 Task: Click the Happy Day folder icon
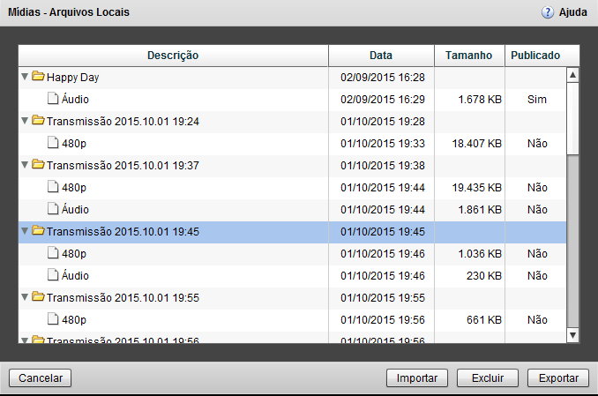pos(38,77)
